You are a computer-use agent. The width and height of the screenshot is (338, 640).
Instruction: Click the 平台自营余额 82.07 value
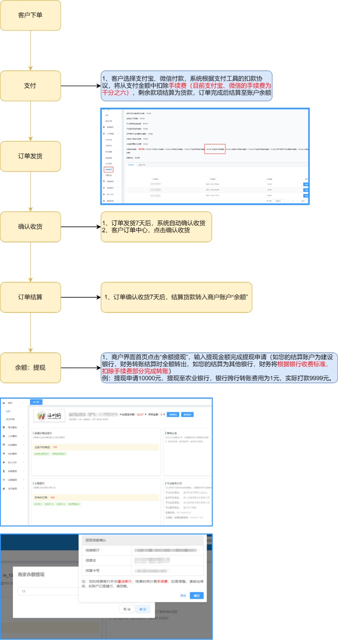point(140,414)
